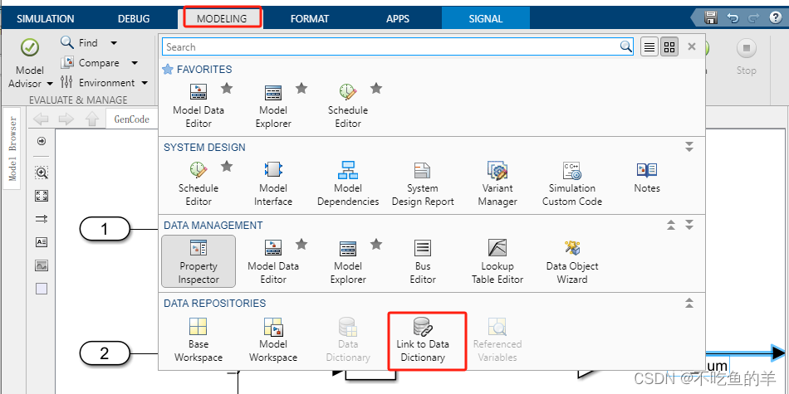
Task: Open Model Dependencies viewer
Action: pyautogui.click(x=348, y=184)
